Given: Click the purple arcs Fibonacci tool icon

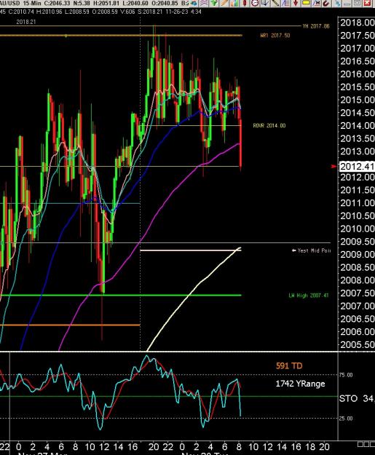Looking at the screenshot, I should 204,3.
